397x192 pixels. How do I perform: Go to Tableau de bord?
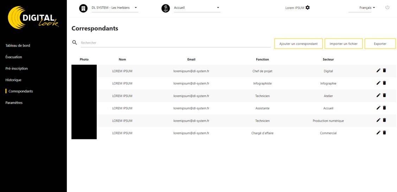pos(18,45)
